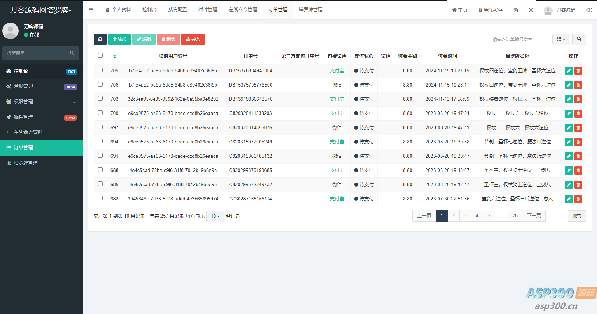Open the settings gears icon at top right
The height and width of the screenshot is (314, 597).
[589, 10]
